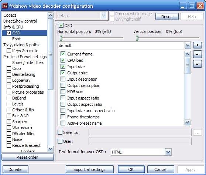Click the Cancel button
Viewport: 206px width, 175px height.
tap(161, 169)
